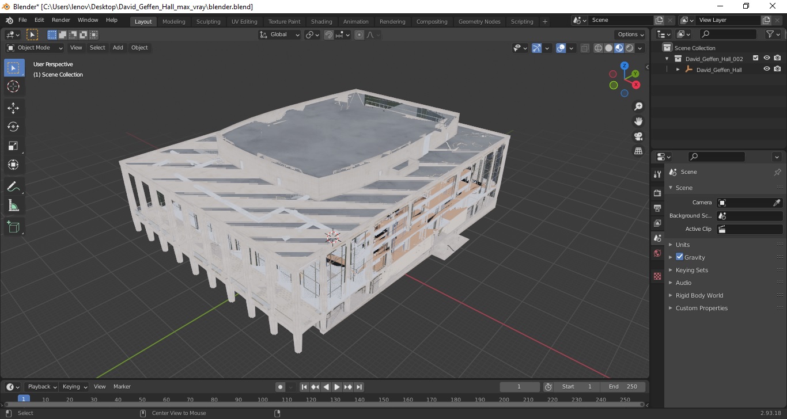Switch to wireframe viewport shading
This screenshot has width=787, height=419.
(598, 48)
